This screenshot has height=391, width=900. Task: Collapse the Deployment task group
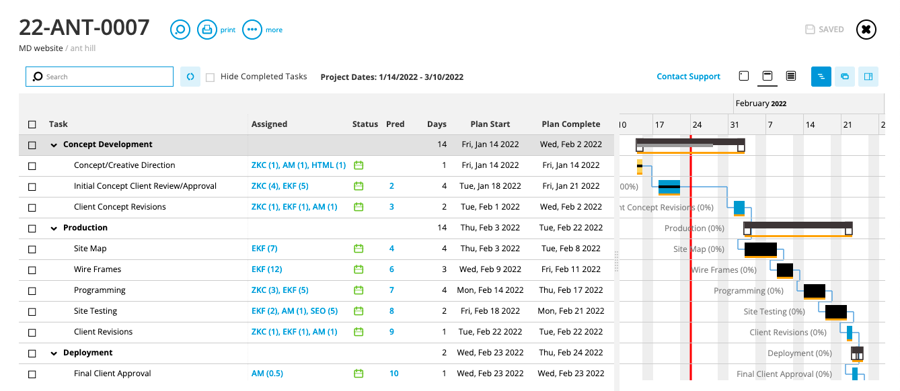(54, 353)
